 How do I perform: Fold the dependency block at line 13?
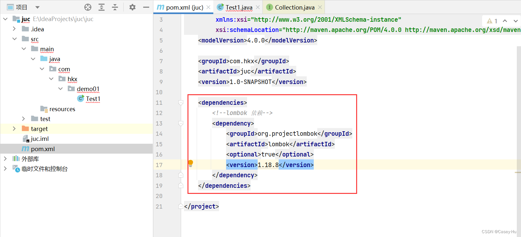(x=181, y=123)
